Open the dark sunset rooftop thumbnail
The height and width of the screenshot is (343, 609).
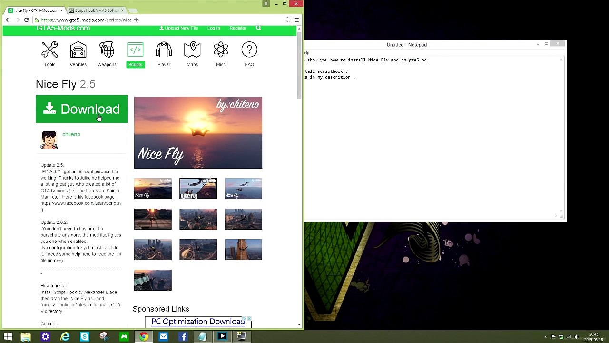point(153,219)
